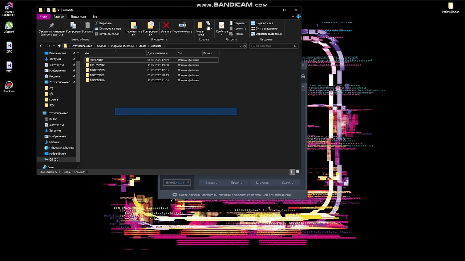
Task: Click Править button in Bandicam window
Action: [236, 183]
